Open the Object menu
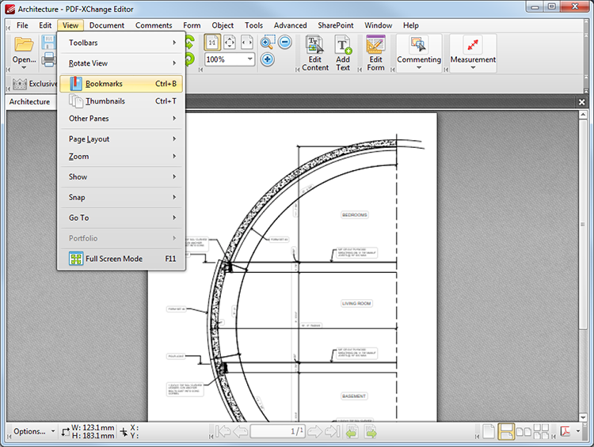 tap(223, 25)
